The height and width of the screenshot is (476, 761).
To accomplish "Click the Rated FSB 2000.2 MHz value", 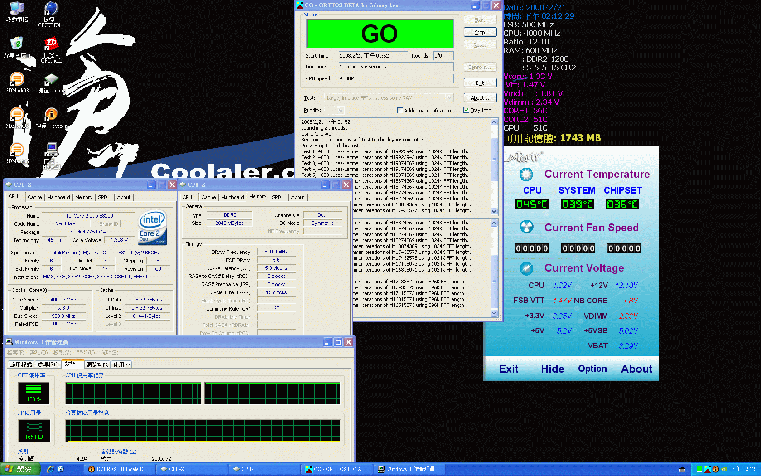I will point(63,324).
